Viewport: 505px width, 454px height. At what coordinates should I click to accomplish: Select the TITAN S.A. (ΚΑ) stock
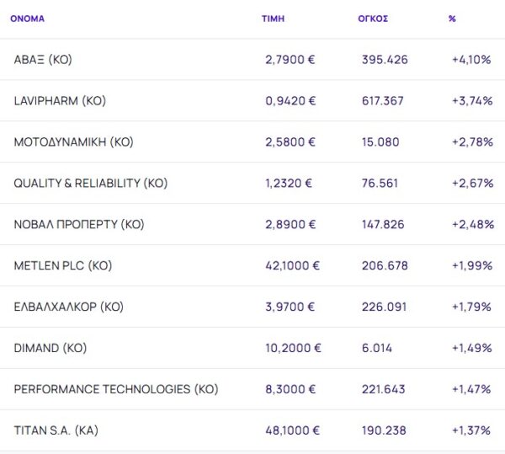(57, 430)
